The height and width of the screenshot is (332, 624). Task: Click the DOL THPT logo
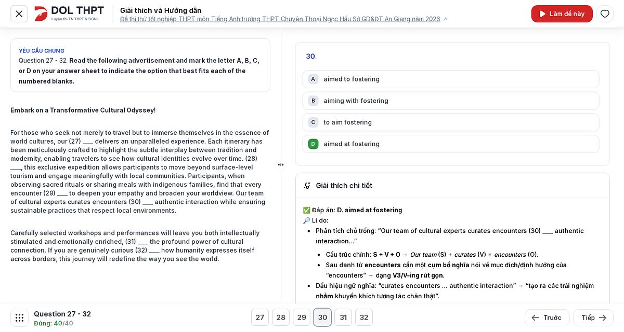(69, 13)
